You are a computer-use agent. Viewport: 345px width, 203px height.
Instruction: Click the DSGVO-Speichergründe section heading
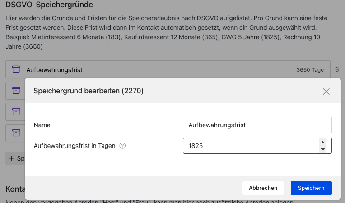click(49, 5)
